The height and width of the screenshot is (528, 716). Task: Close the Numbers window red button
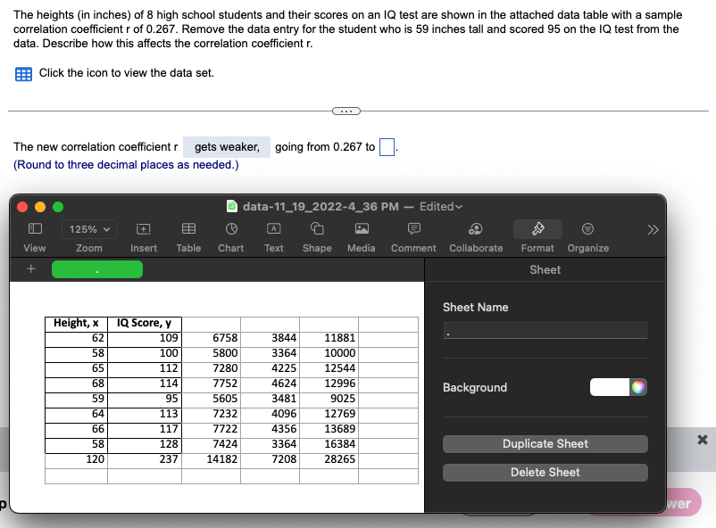(22, 207)
